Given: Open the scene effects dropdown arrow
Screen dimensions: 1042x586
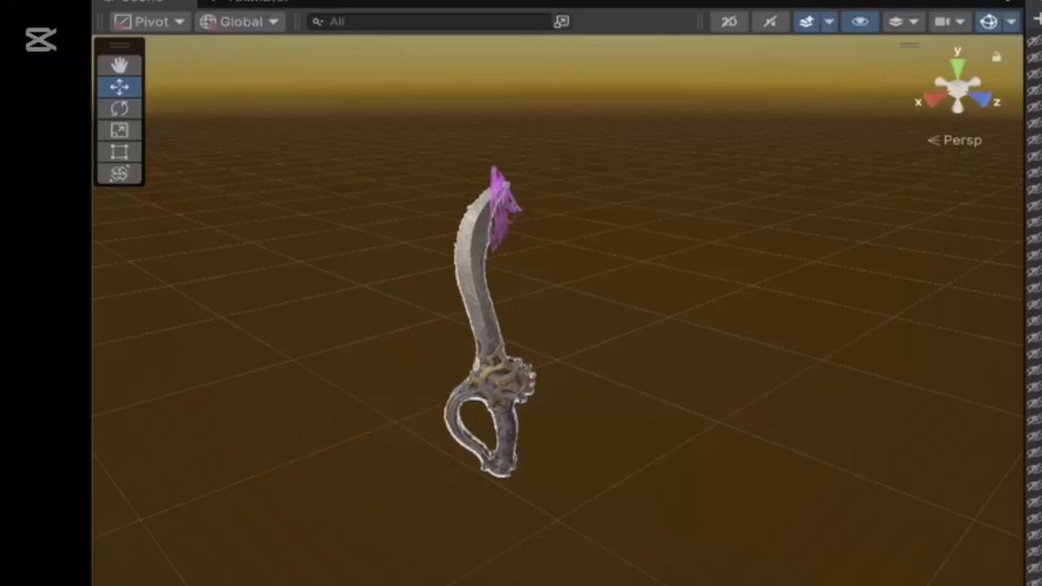Looking at the screenshot, I should point(829,22).
